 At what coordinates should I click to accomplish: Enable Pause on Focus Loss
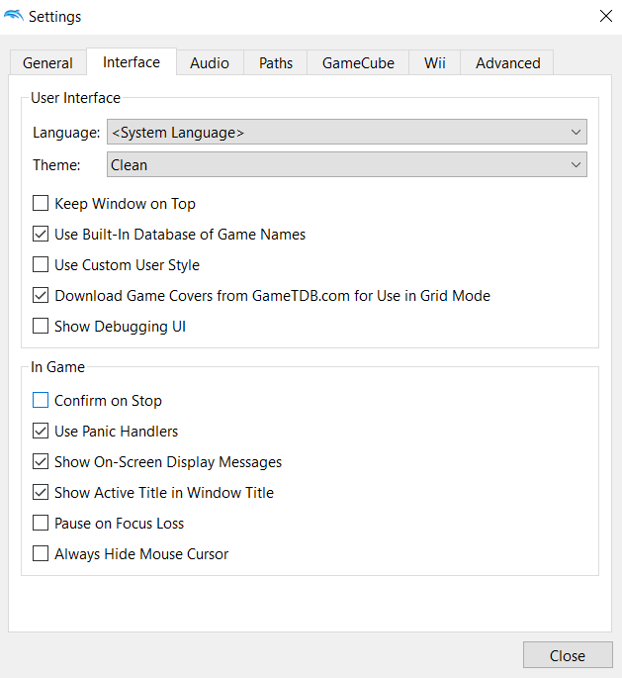point(41,524)
